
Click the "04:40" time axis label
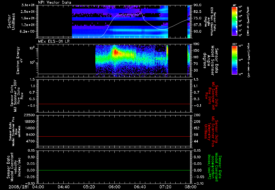(64, 187)
